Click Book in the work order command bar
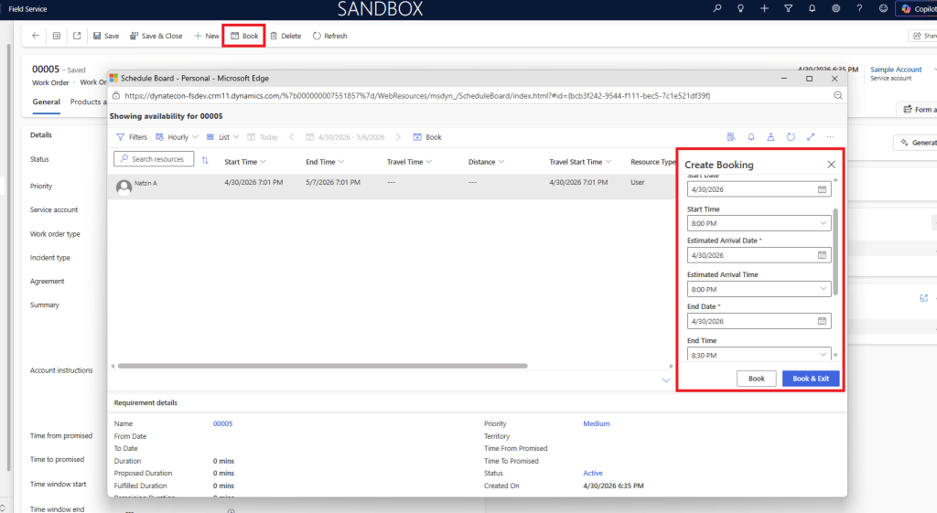 244,36
